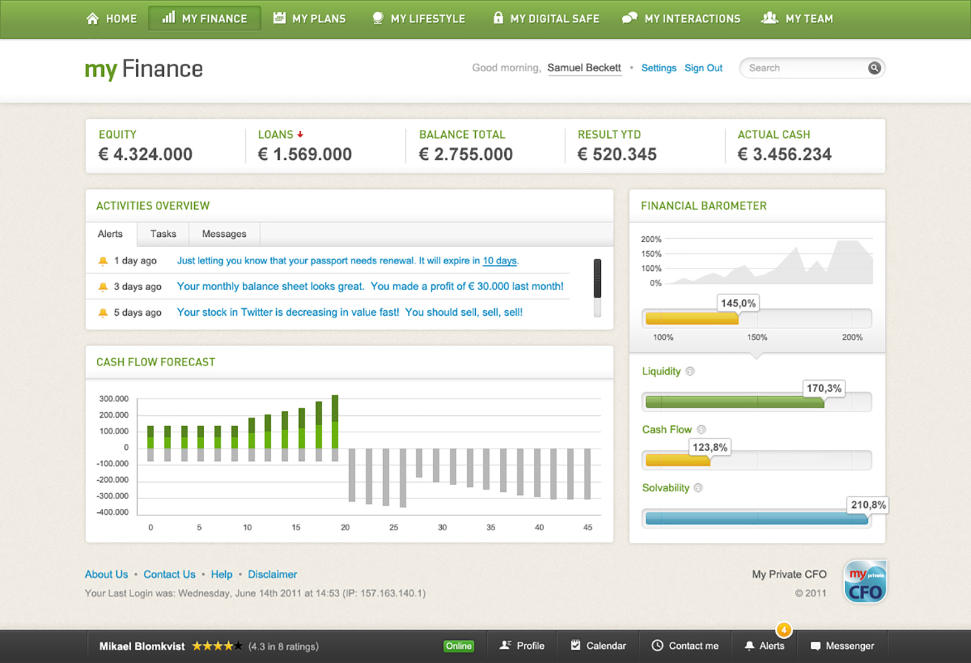
Task: Open the MY PLANS menu item
Action: (310, 18)
